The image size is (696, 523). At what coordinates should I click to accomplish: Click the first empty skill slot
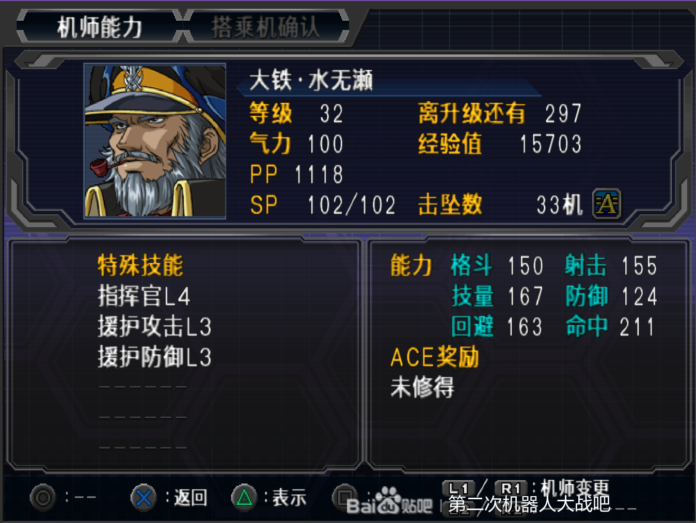[x=143, y=387]
